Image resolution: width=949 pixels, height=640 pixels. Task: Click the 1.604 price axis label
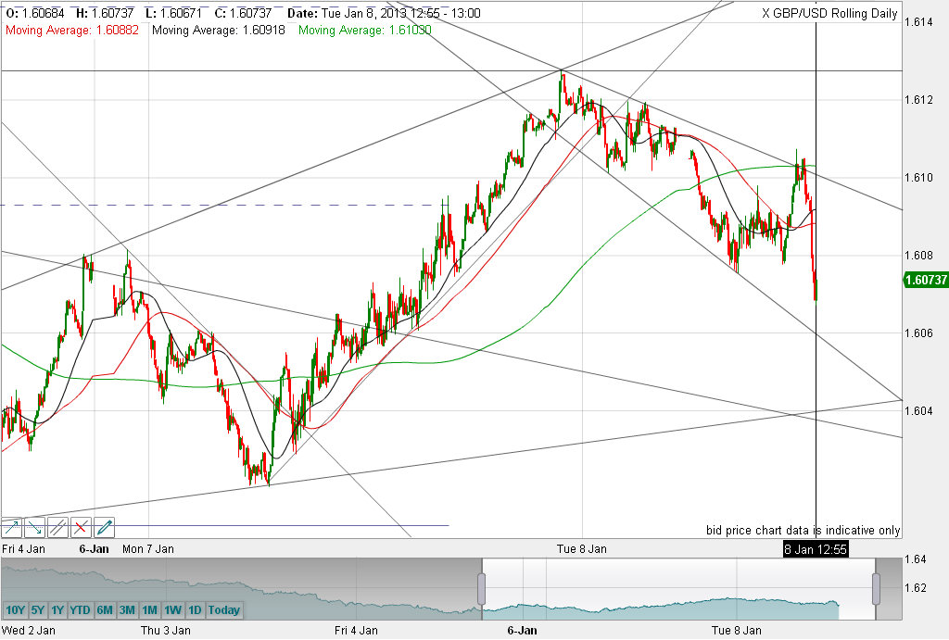[918, 410]
